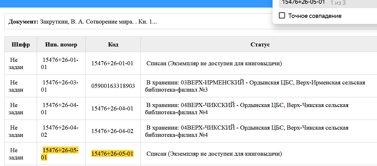Click inventory number 15476+26-03-01

(60, 86)
